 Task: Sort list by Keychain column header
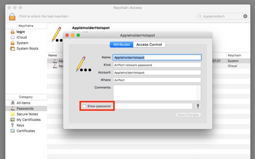point(235,55)
